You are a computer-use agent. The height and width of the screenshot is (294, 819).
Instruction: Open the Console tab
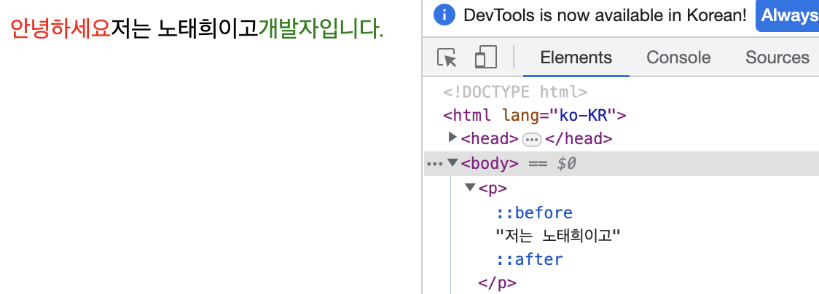click(x=678, y=57)
